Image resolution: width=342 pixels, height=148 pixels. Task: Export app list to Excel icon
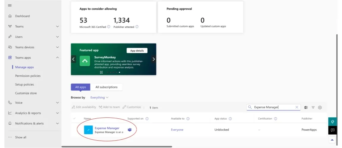306,107
